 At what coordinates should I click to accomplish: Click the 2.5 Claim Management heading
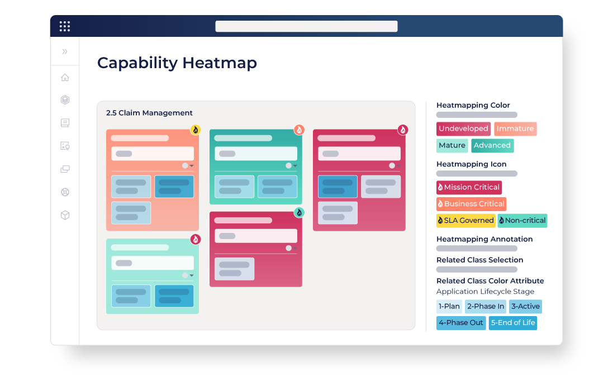point(149,113)
